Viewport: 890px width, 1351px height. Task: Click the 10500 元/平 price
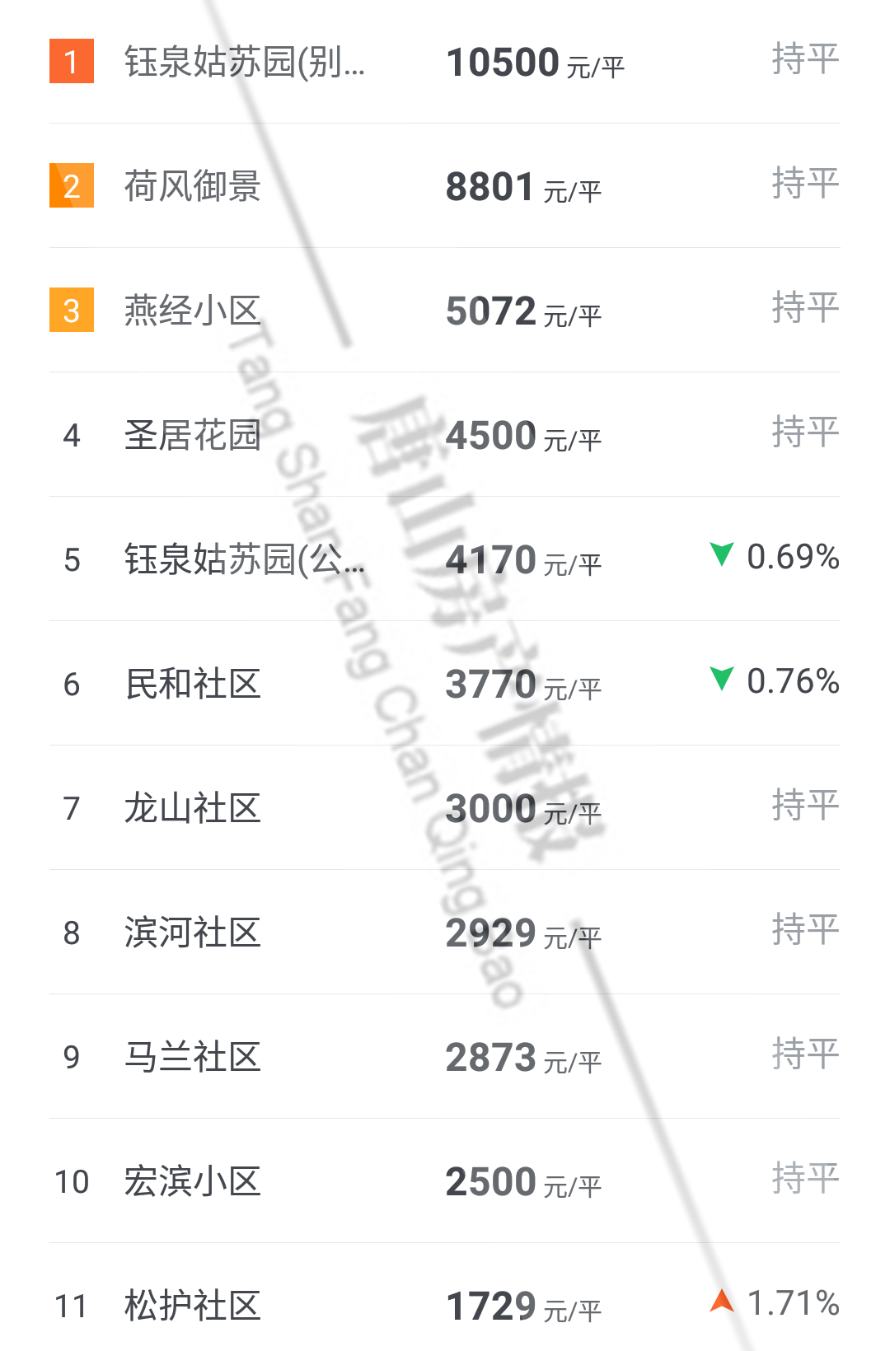tap(535, 63)
